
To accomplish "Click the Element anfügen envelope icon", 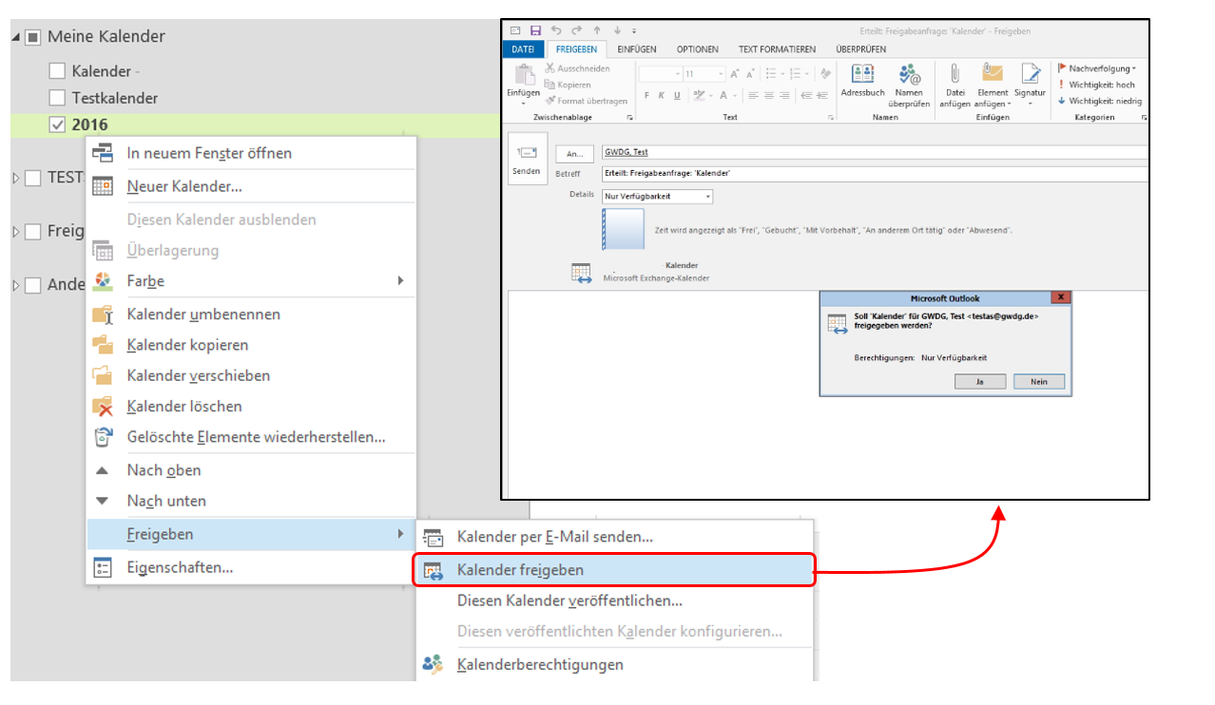I will click(x=992, y=74).
